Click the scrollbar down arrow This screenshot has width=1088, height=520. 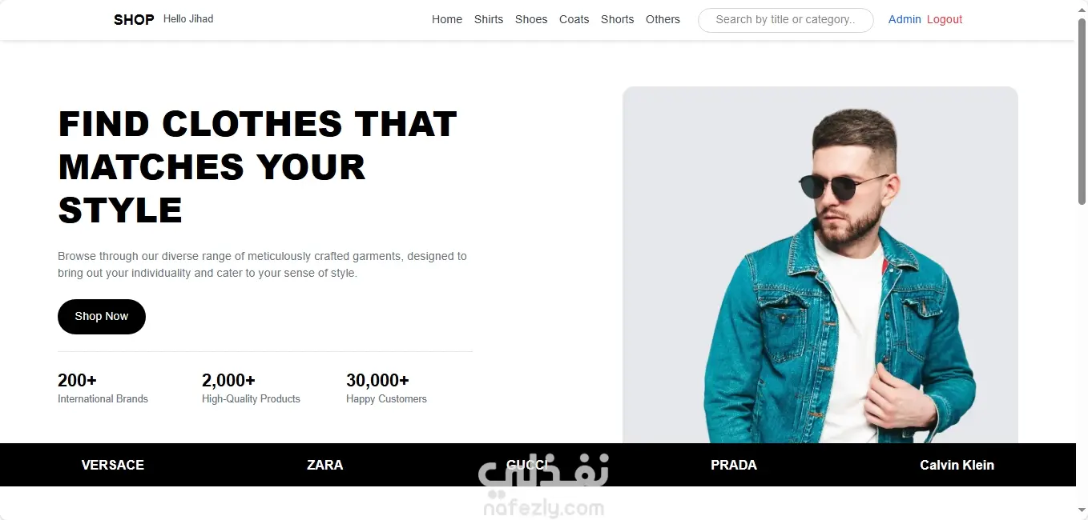pos(1082,510)
